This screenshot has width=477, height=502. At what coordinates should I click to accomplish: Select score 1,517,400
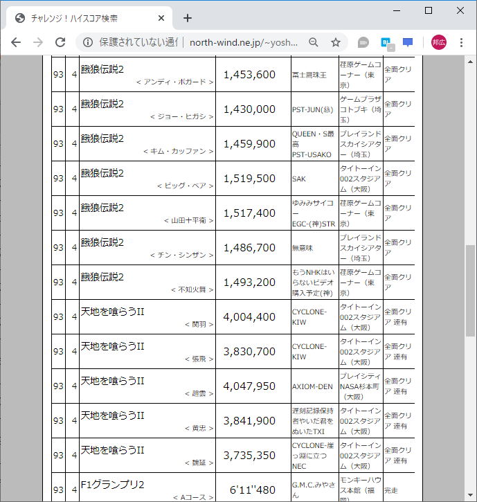pos(249,213)
